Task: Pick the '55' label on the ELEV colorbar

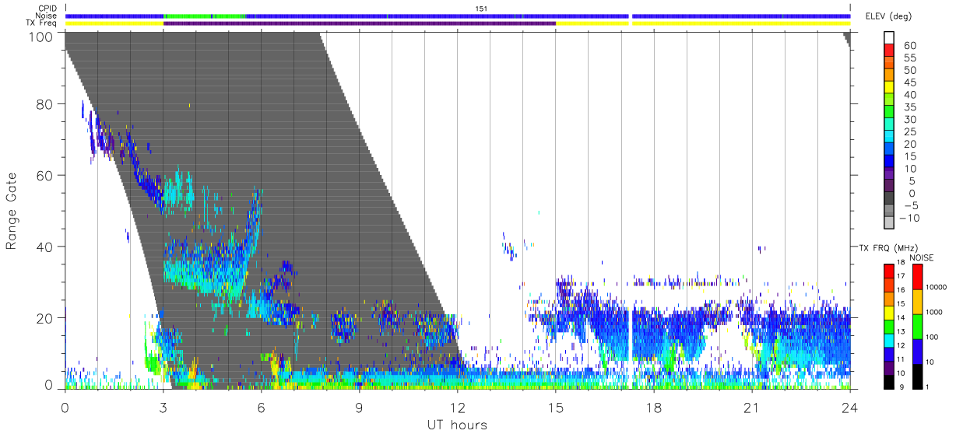Action: pos(909,58)
